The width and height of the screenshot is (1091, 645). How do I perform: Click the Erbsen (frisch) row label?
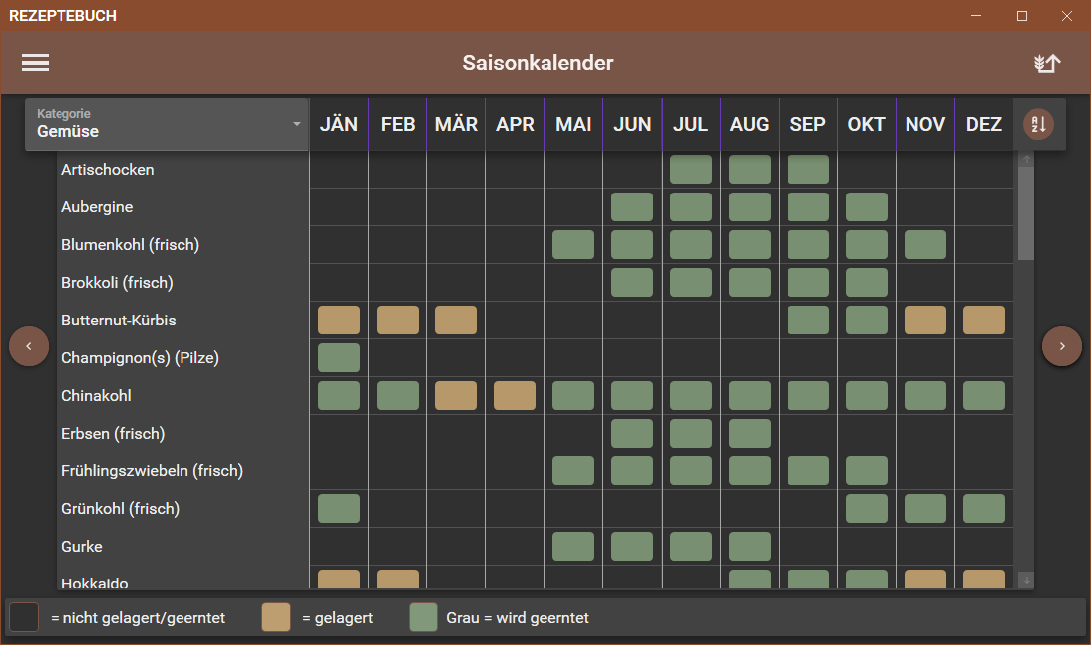[x=113, y=434]
